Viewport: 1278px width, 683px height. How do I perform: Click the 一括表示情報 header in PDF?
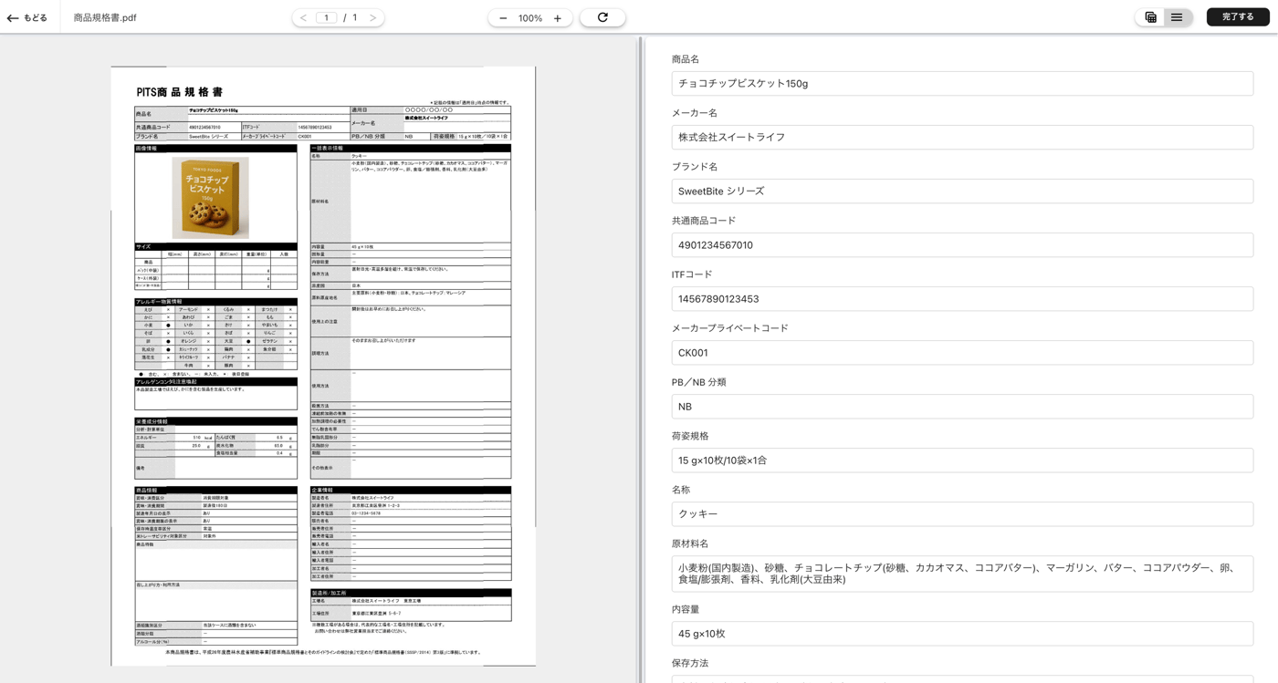coord(411,148)
